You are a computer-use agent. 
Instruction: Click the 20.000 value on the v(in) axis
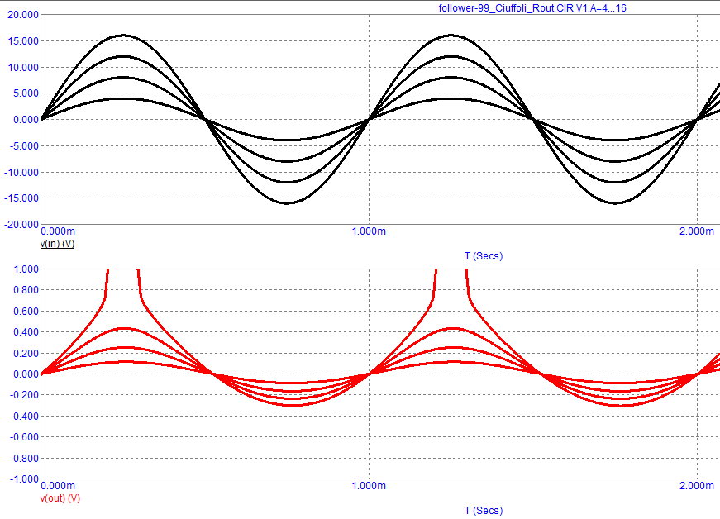pyautogui.click(x=23, y=15)
